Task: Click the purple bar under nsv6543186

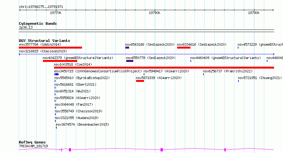Action: 127,48
